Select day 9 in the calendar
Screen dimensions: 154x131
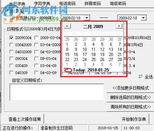[76, 50]
